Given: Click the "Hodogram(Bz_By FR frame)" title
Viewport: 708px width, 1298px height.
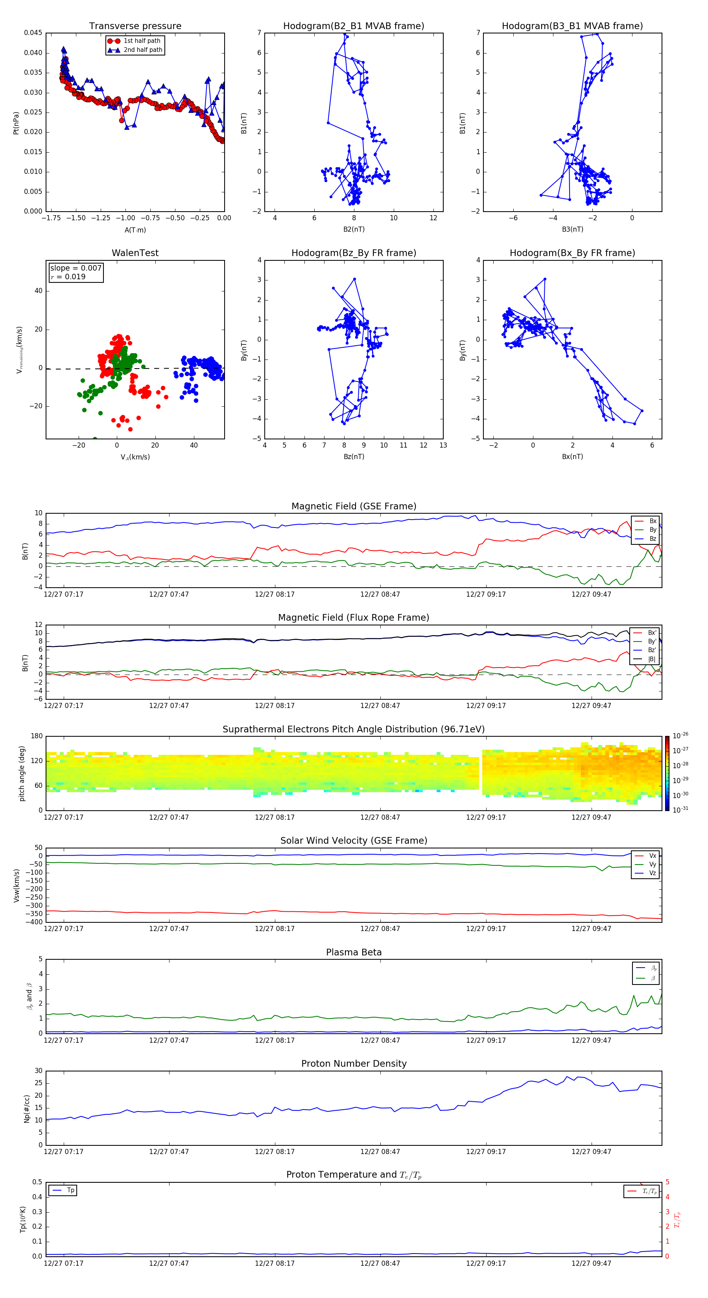Looking at the screenshot, I should 354,253.
